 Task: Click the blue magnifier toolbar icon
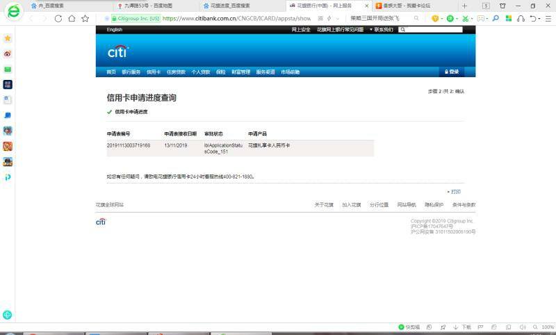click(496, 19)
